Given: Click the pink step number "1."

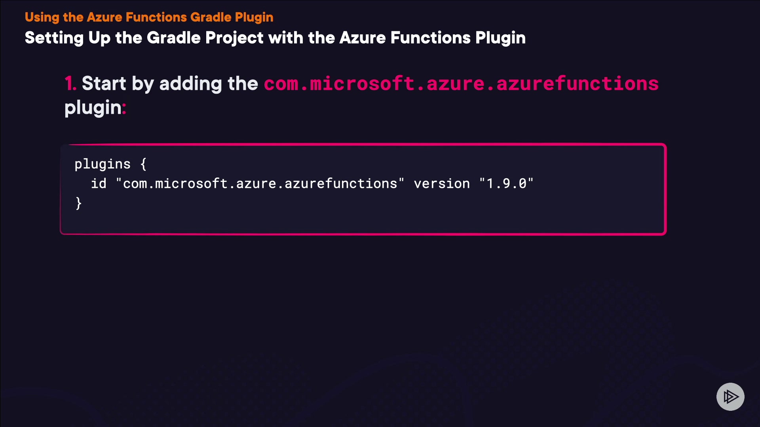Looking at the screenshot, I should point(70,83).
